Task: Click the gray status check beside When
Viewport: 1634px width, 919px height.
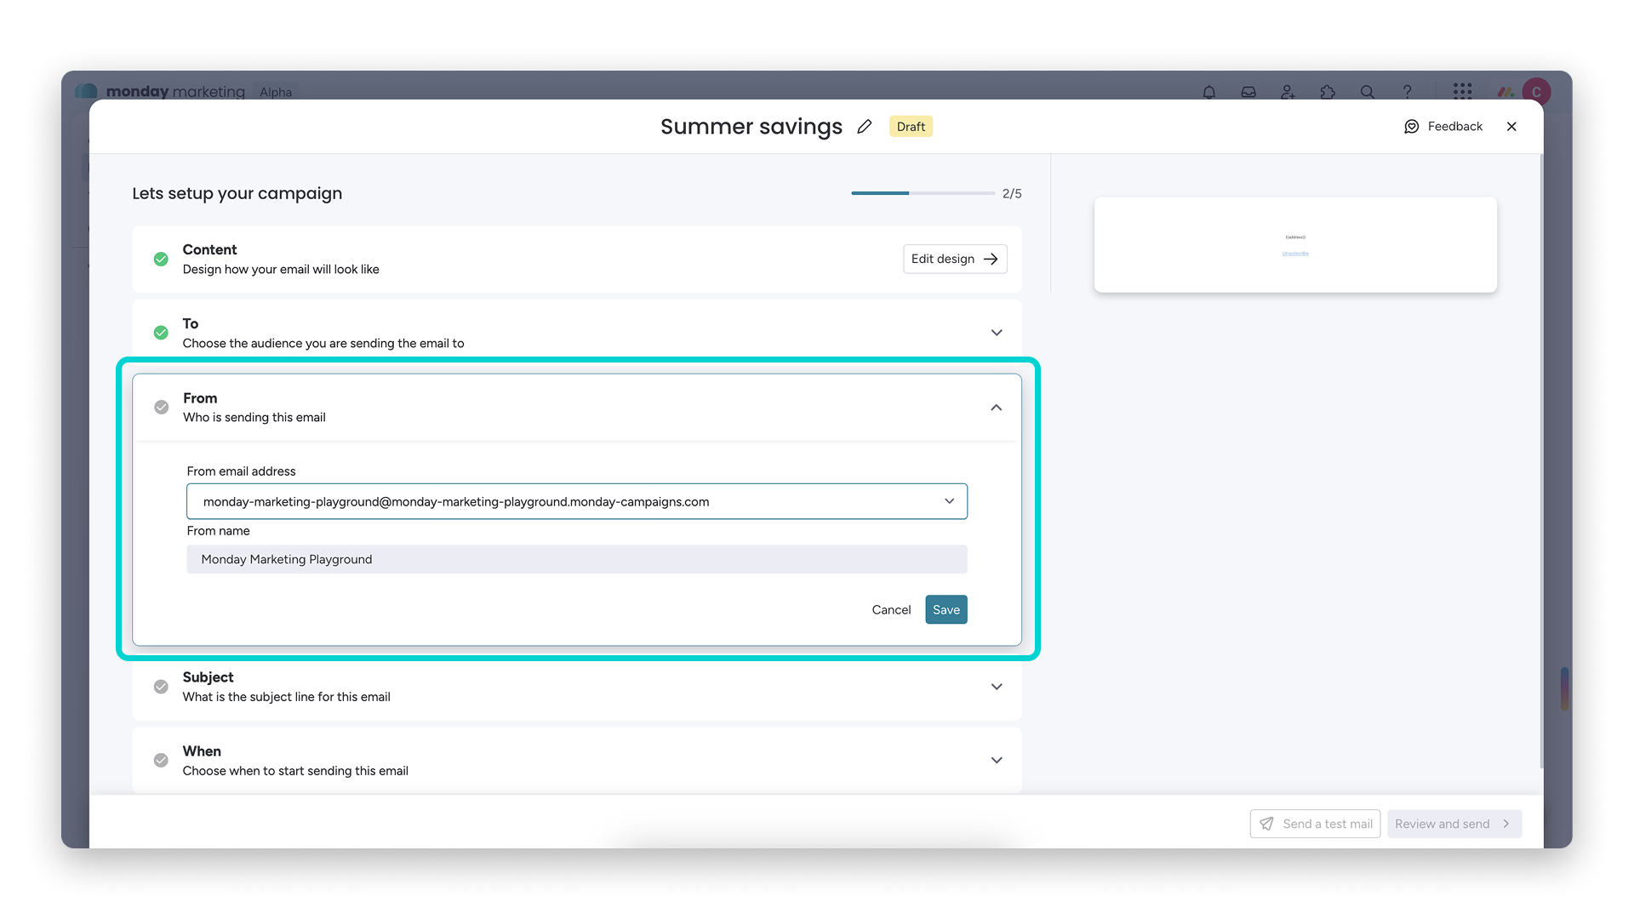Action: [x=161, y=761]
